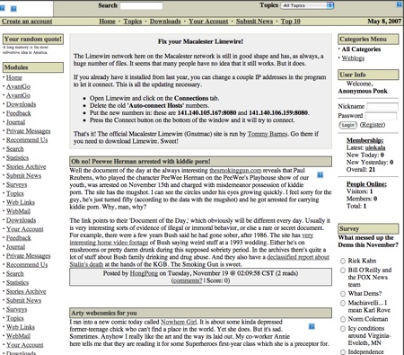Focus the Search text field
This screenshot has height=355, width=404.
(141, 5)
